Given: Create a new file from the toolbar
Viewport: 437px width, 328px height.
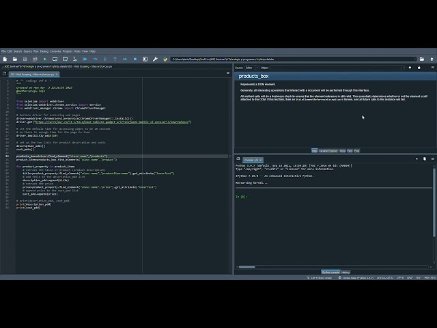Looking at the screenshot, I should tap(5, 59).
